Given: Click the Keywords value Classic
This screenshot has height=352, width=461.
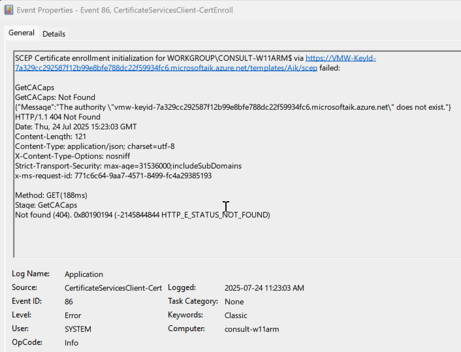Looking at the screenshot, I should [x=236, y=315].
